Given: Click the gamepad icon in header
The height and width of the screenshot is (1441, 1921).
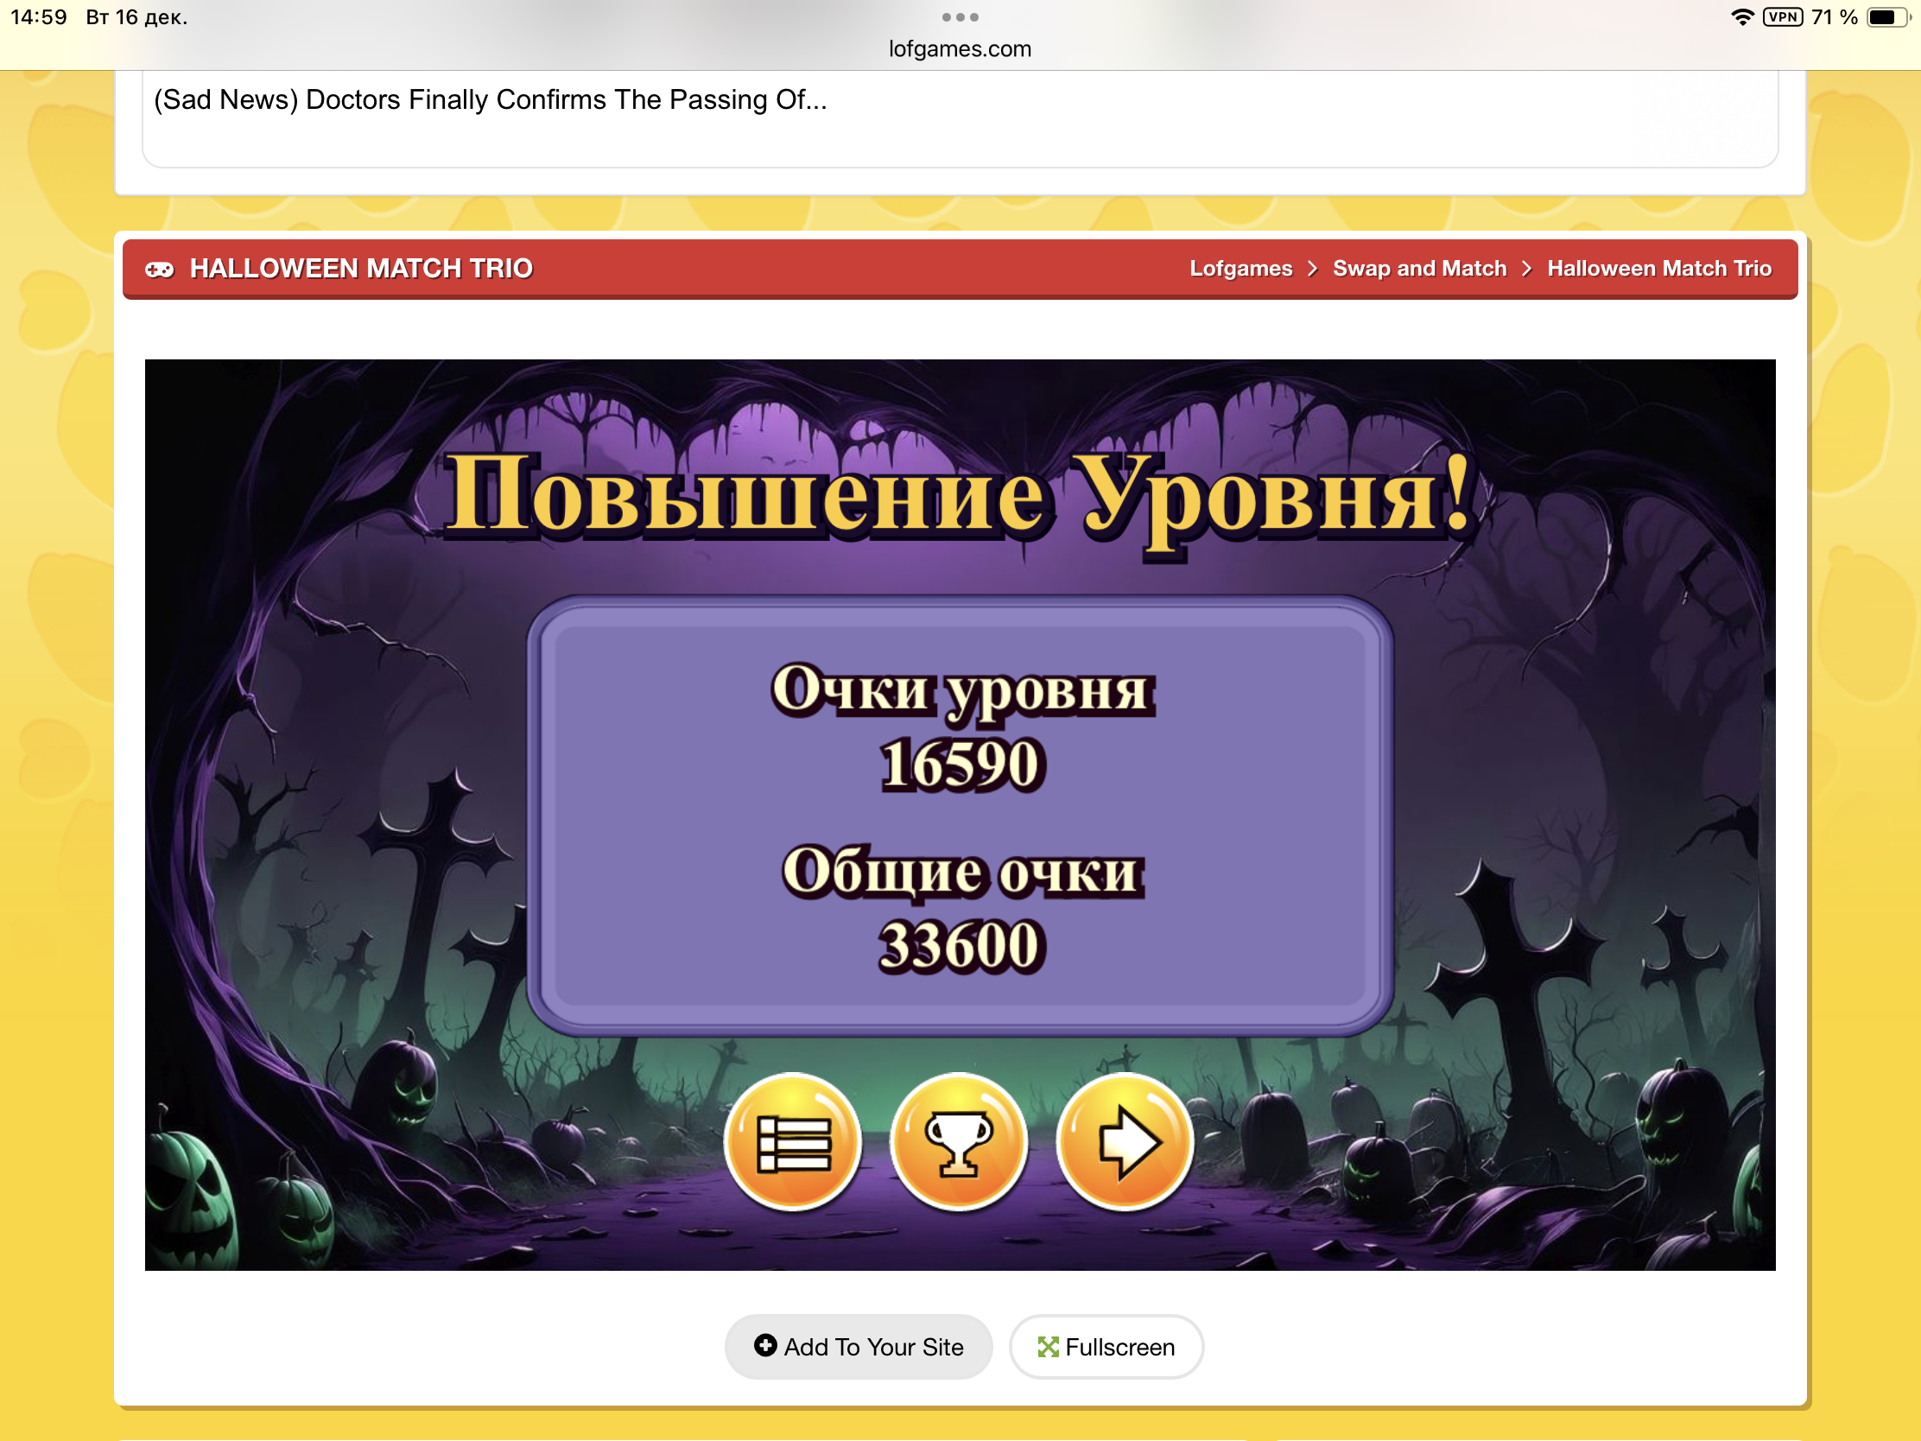Looking at the screenshot, I should point(159,270).
